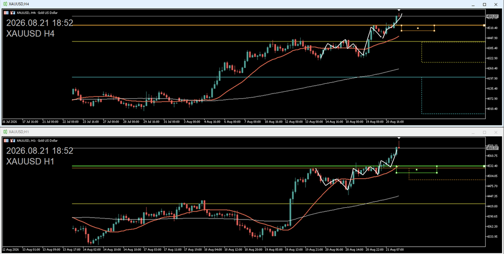Click the 4362.30 price level on H1 axis

coord(492,226)
